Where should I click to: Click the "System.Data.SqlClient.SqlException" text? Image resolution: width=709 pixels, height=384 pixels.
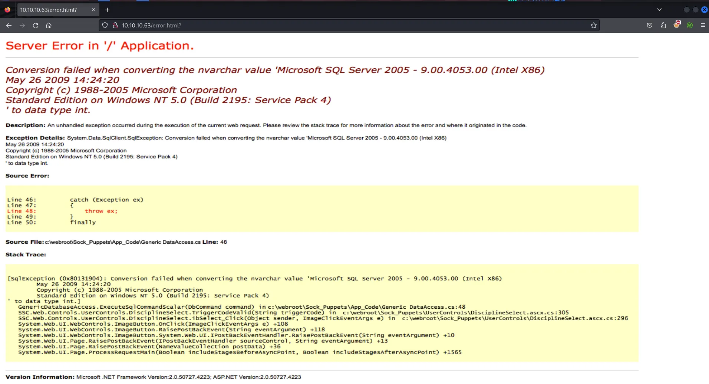point(115,138)
